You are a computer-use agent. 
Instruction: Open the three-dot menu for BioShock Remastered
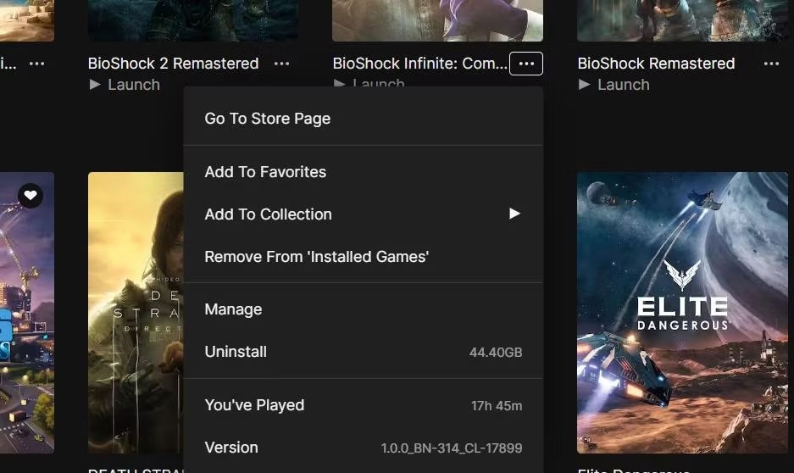click(770, 64)
